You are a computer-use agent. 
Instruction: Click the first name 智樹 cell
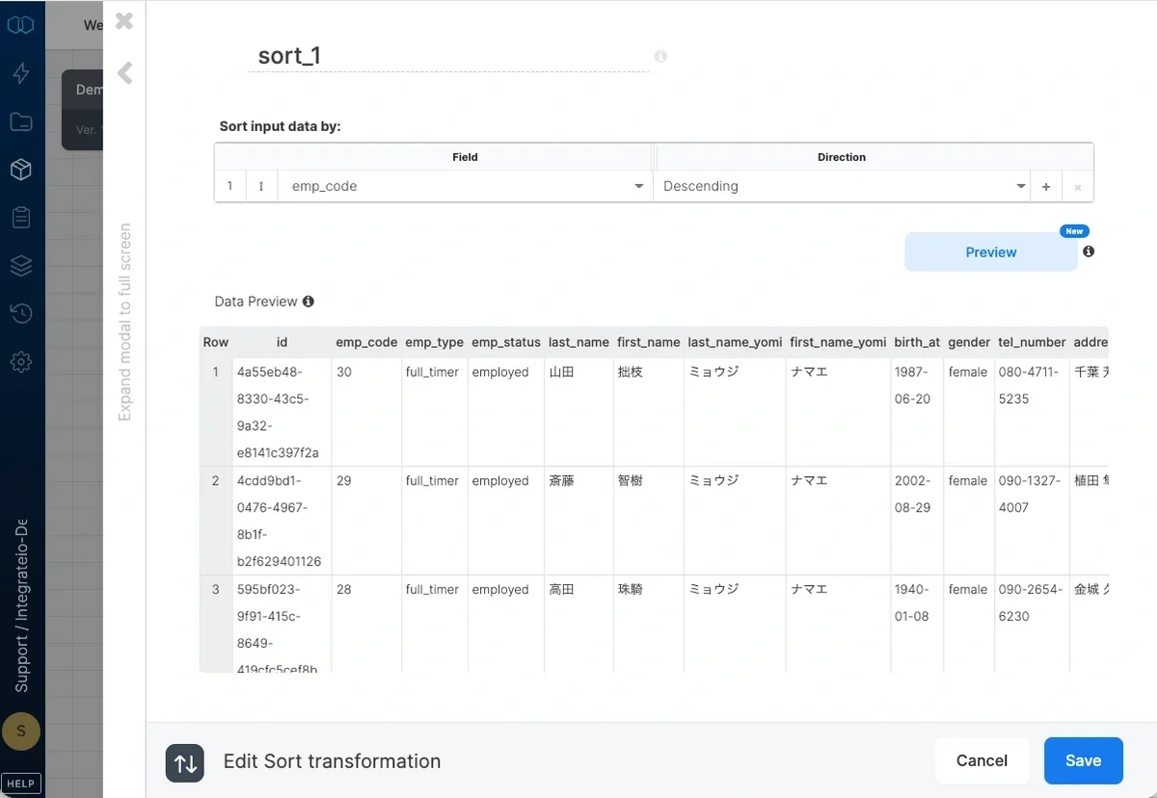tap(648, 521)
